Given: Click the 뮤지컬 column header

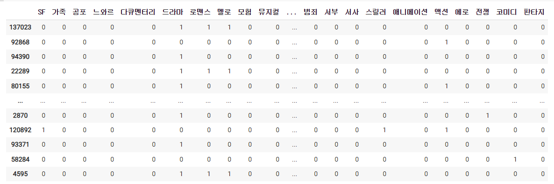Looking at the screenshot, I should [269, 12].
